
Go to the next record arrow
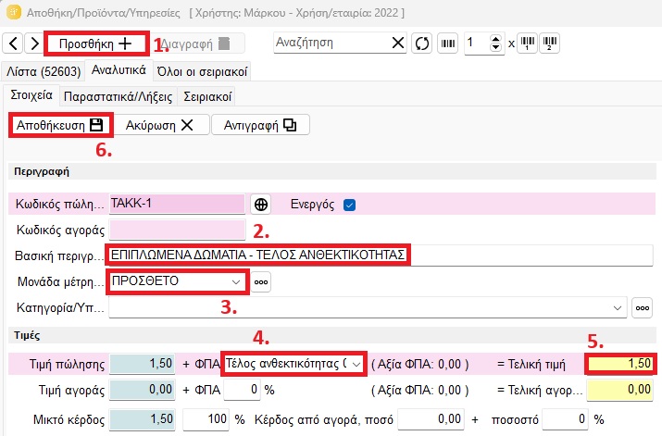pos(34,44)
